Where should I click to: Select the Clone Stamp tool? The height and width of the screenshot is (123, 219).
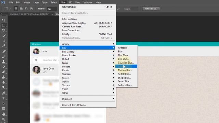coord(4,62)
